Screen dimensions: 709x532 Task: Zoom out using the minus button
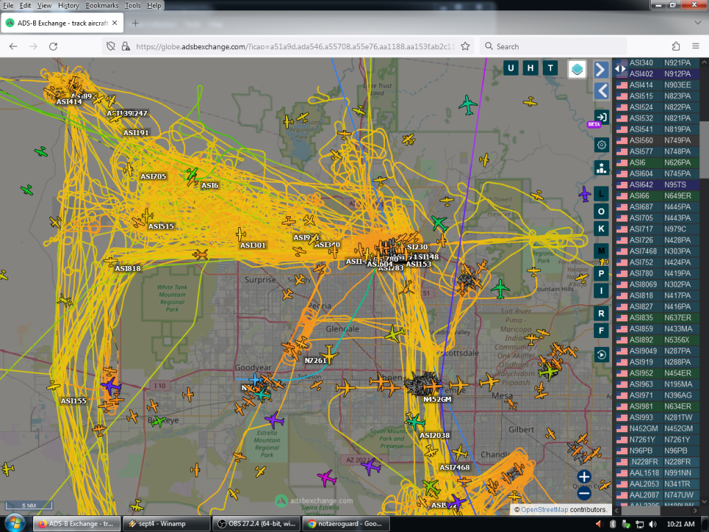584,494
